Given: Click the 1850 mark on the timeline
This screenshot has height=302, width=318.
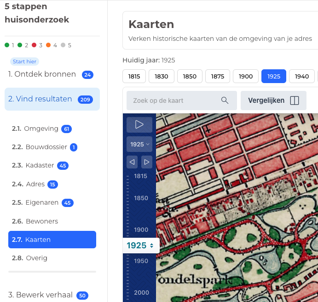Looking at the screenshot, I should pos(141,198).
